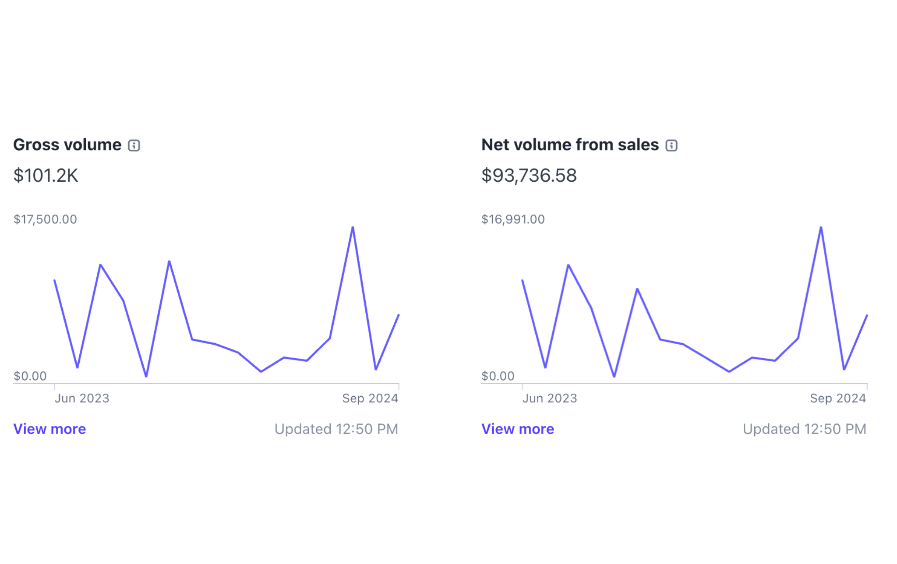Open View more under Gross volume

coord(49,429)
